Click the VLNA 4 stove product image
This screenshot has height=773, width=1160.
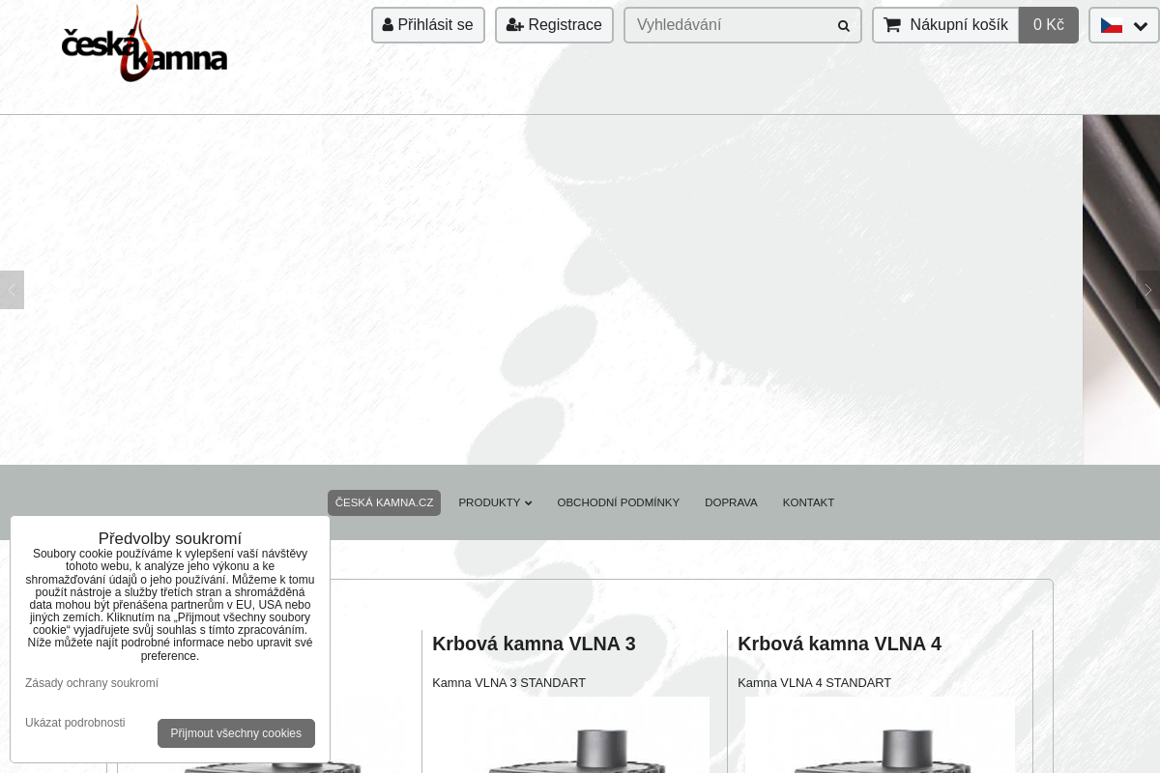(880, 735)
